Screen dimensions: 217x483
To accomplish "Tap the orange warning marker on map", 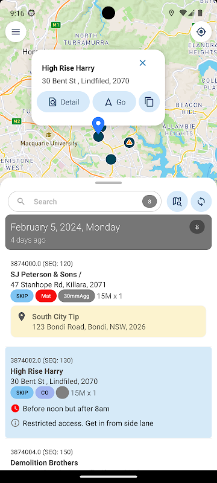I will point(130,142).
